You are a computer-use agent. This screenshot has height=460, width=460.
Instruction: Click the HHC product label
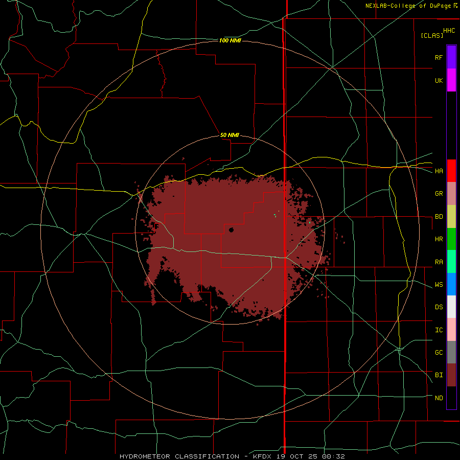[x=449, y=31]
